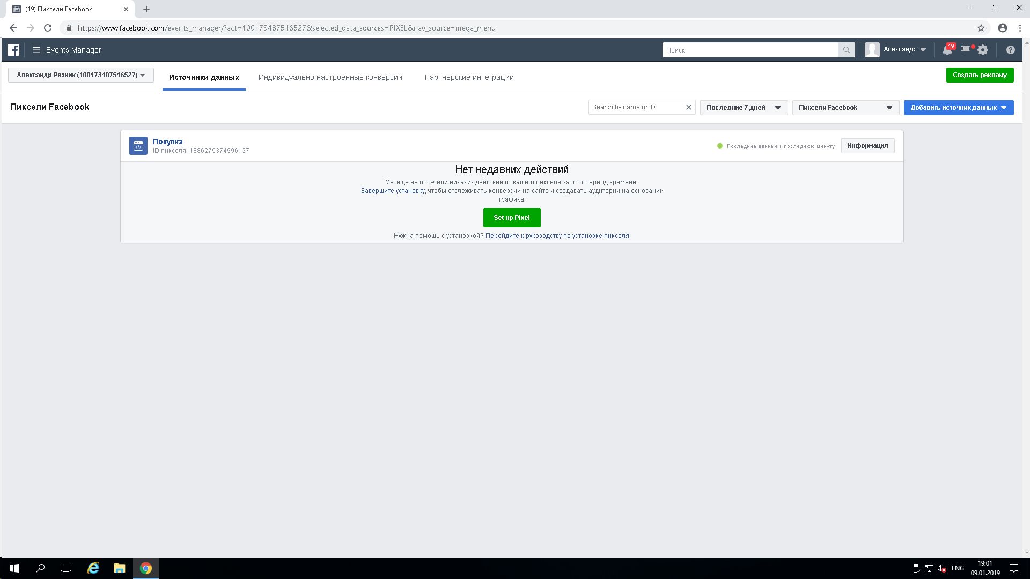Reload the page with the refresh icon
This screenshot has width=1030, height=579.
click(x=48, y=28)
